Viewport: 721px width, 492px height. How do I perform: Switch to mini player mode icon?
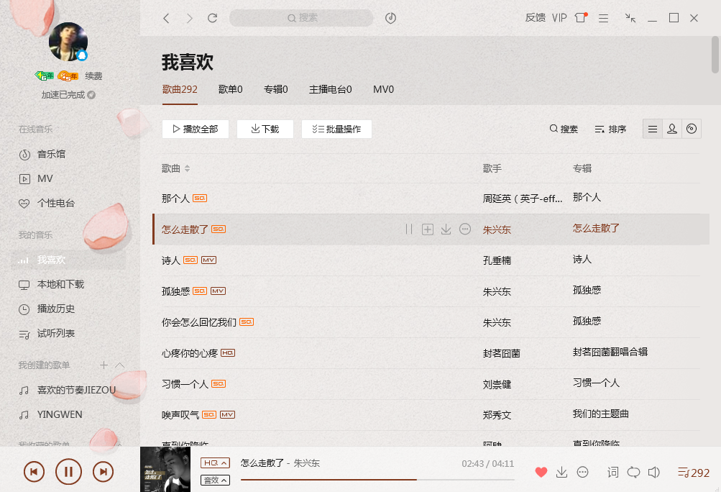tap(630, 18)
